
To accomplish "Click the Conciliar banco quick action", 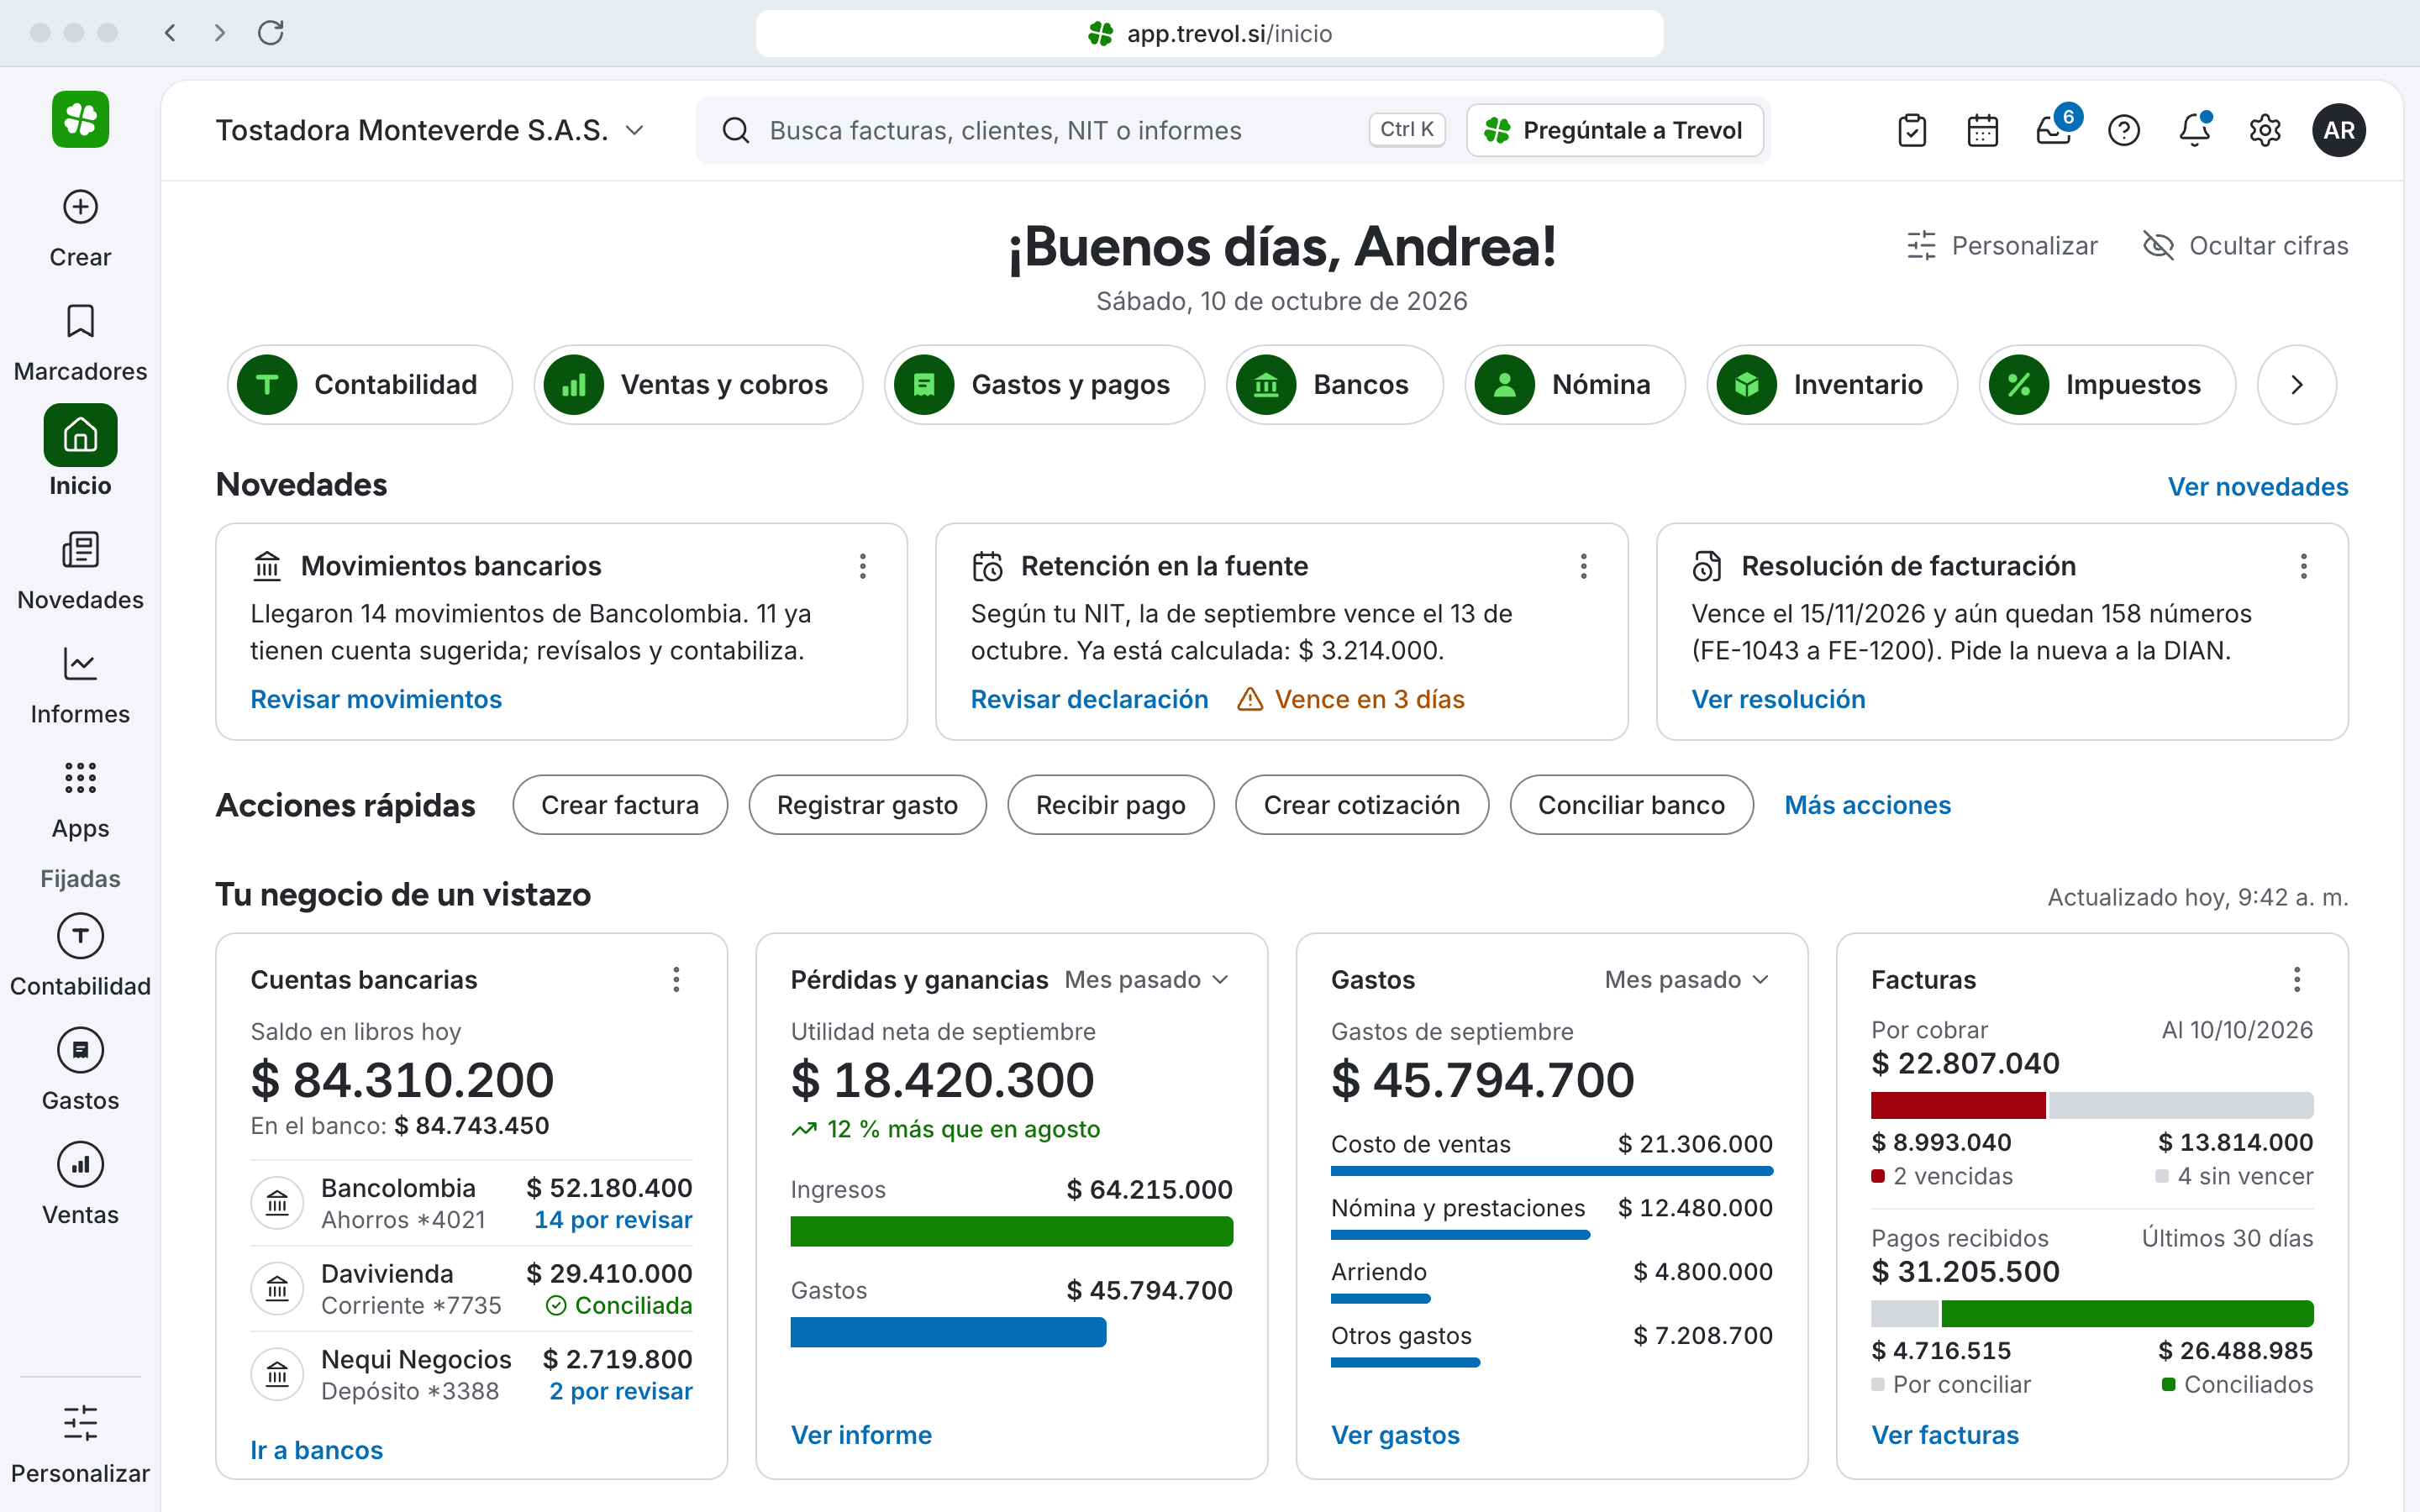I will click(1631, 805).
